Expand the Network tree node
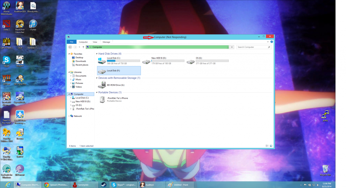Screen dimensions: 346x188 click(69, 116)
